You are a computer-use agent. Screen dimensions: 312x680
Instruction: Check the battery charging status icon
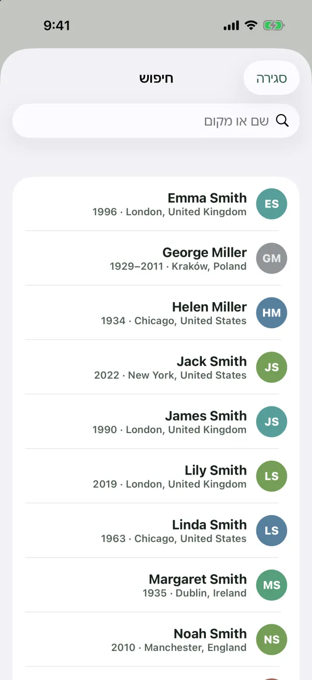click(274, 25)
